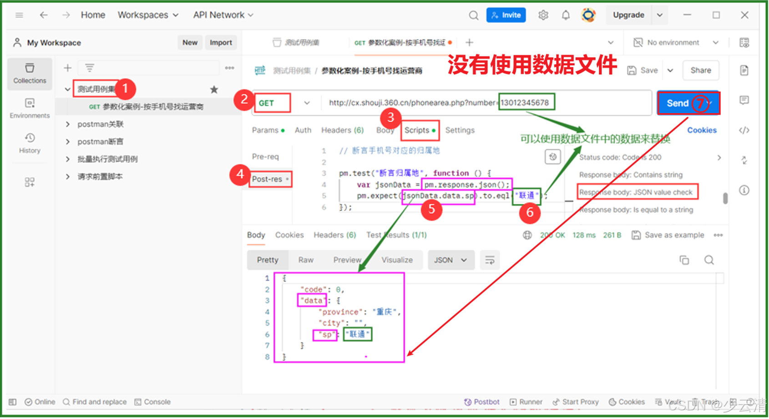The image size is (769, 419).
Task: Expand the postman断言 collection
Action: coord(67,141)
